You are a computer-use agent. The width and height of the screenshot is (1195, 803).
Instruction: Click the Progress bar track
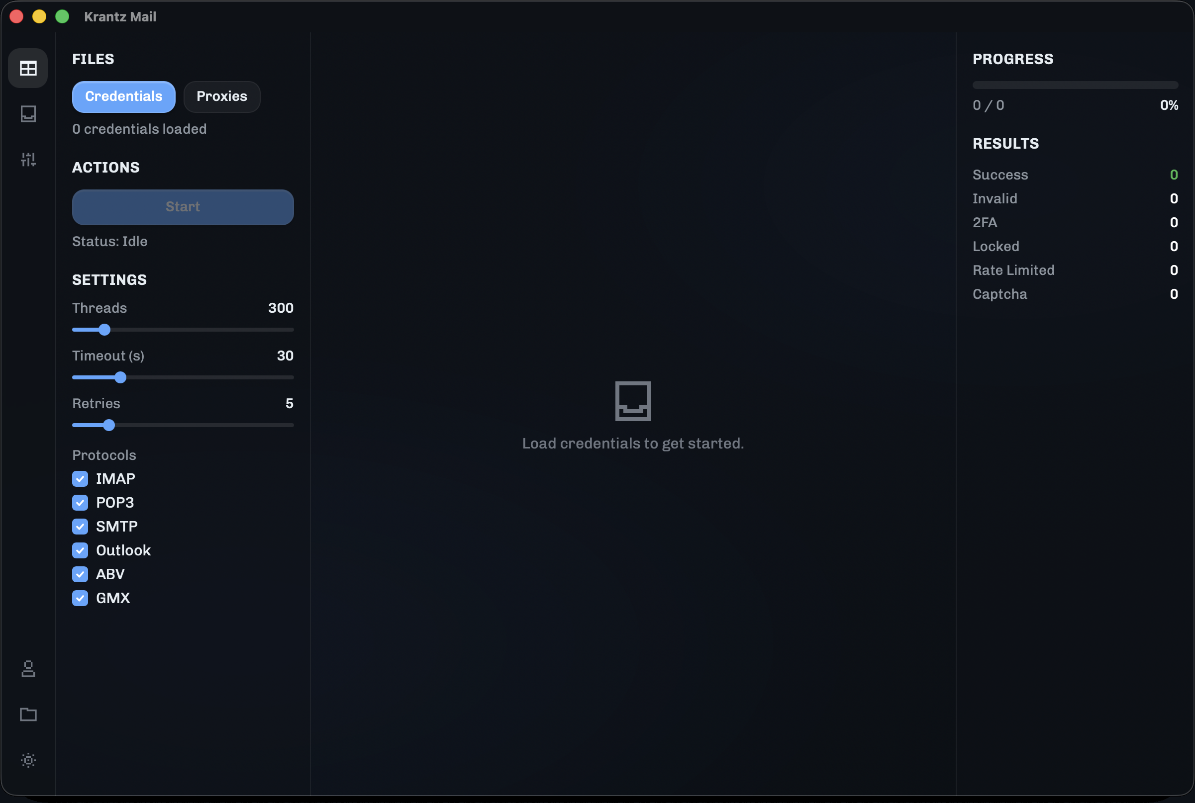pos(1075,85)
